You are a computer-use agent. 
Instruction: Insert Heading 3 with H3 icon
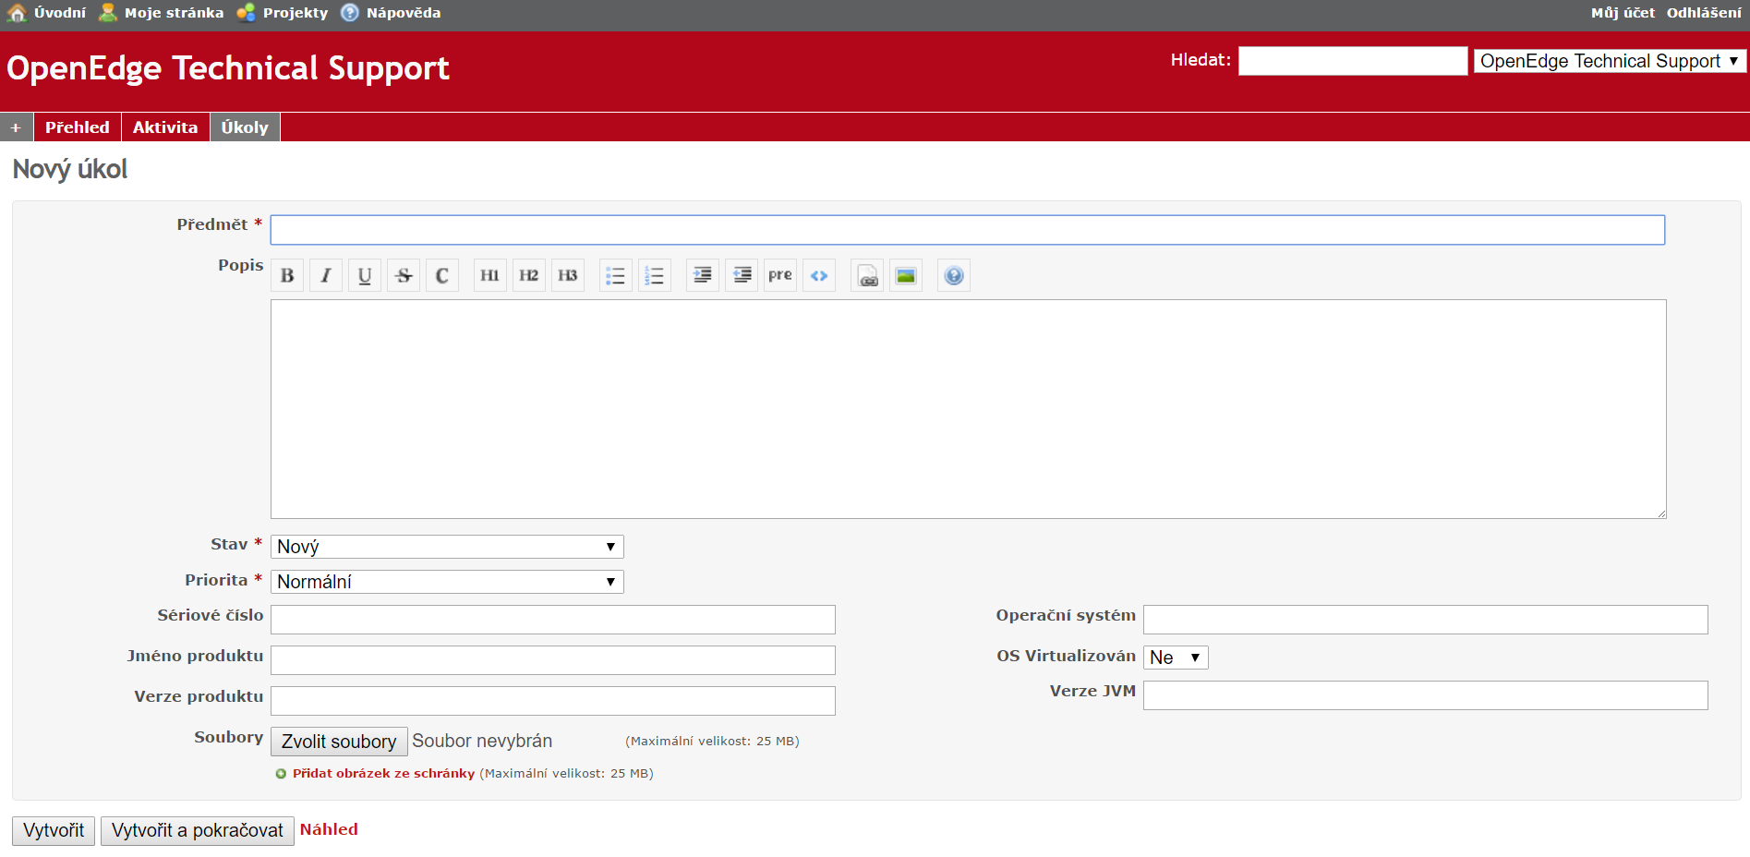[568, 275]
